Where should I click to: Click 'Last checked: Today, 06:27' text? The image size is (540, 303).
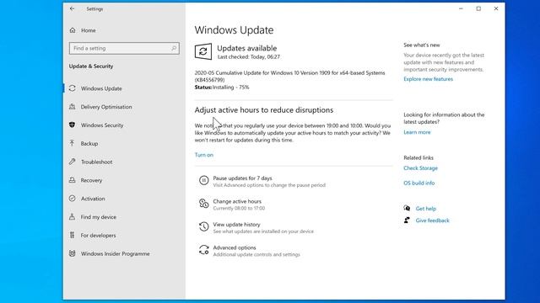[249, 57]
